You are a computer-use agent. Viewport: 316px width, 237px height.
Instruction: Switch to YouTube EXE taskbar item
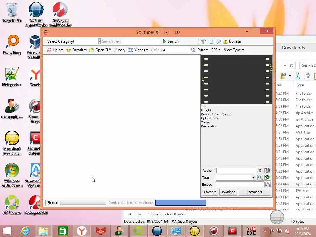coord(251,231)
